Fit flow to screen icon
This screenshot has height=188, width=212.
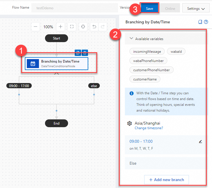pyautogui.click(x=72, y=27)
